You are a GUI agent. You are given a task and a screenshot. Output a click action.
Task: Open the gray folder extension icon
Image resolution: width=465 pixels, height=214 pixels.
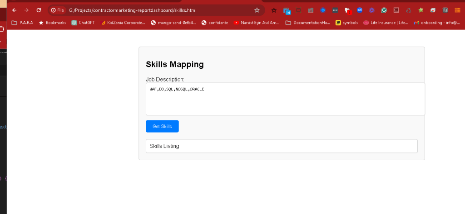pyautogui.click(x=311, y=10)
